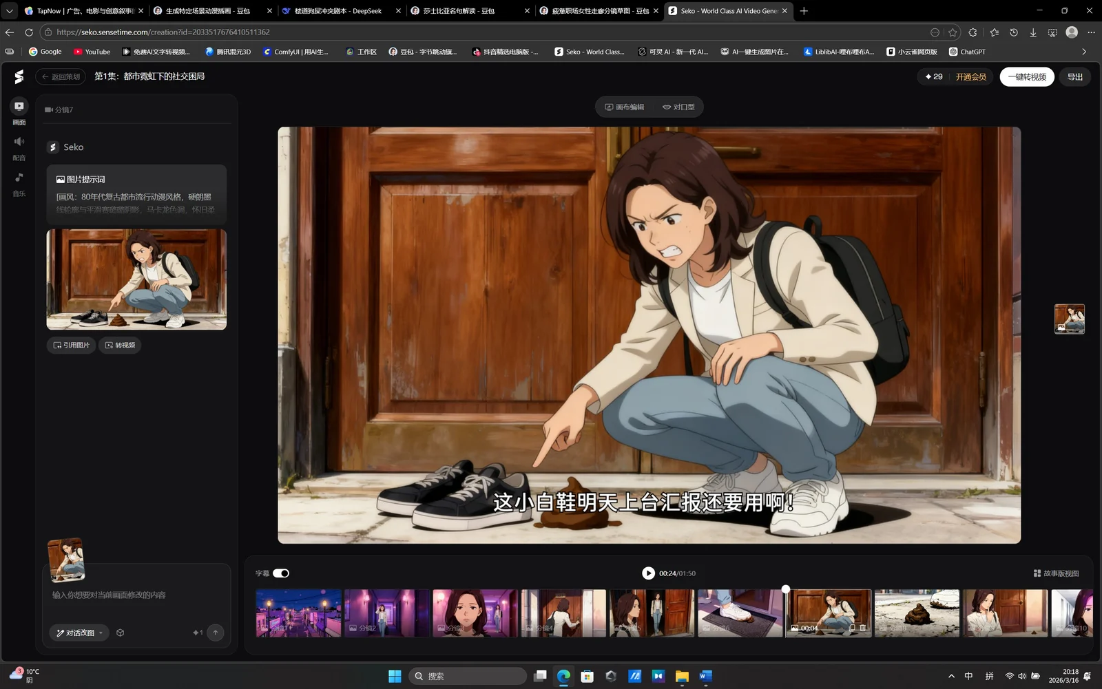The width and height of the screenshot is (1102, 689).
Task: Select the 对口型 lip sync tab
Action: point(678,107)
